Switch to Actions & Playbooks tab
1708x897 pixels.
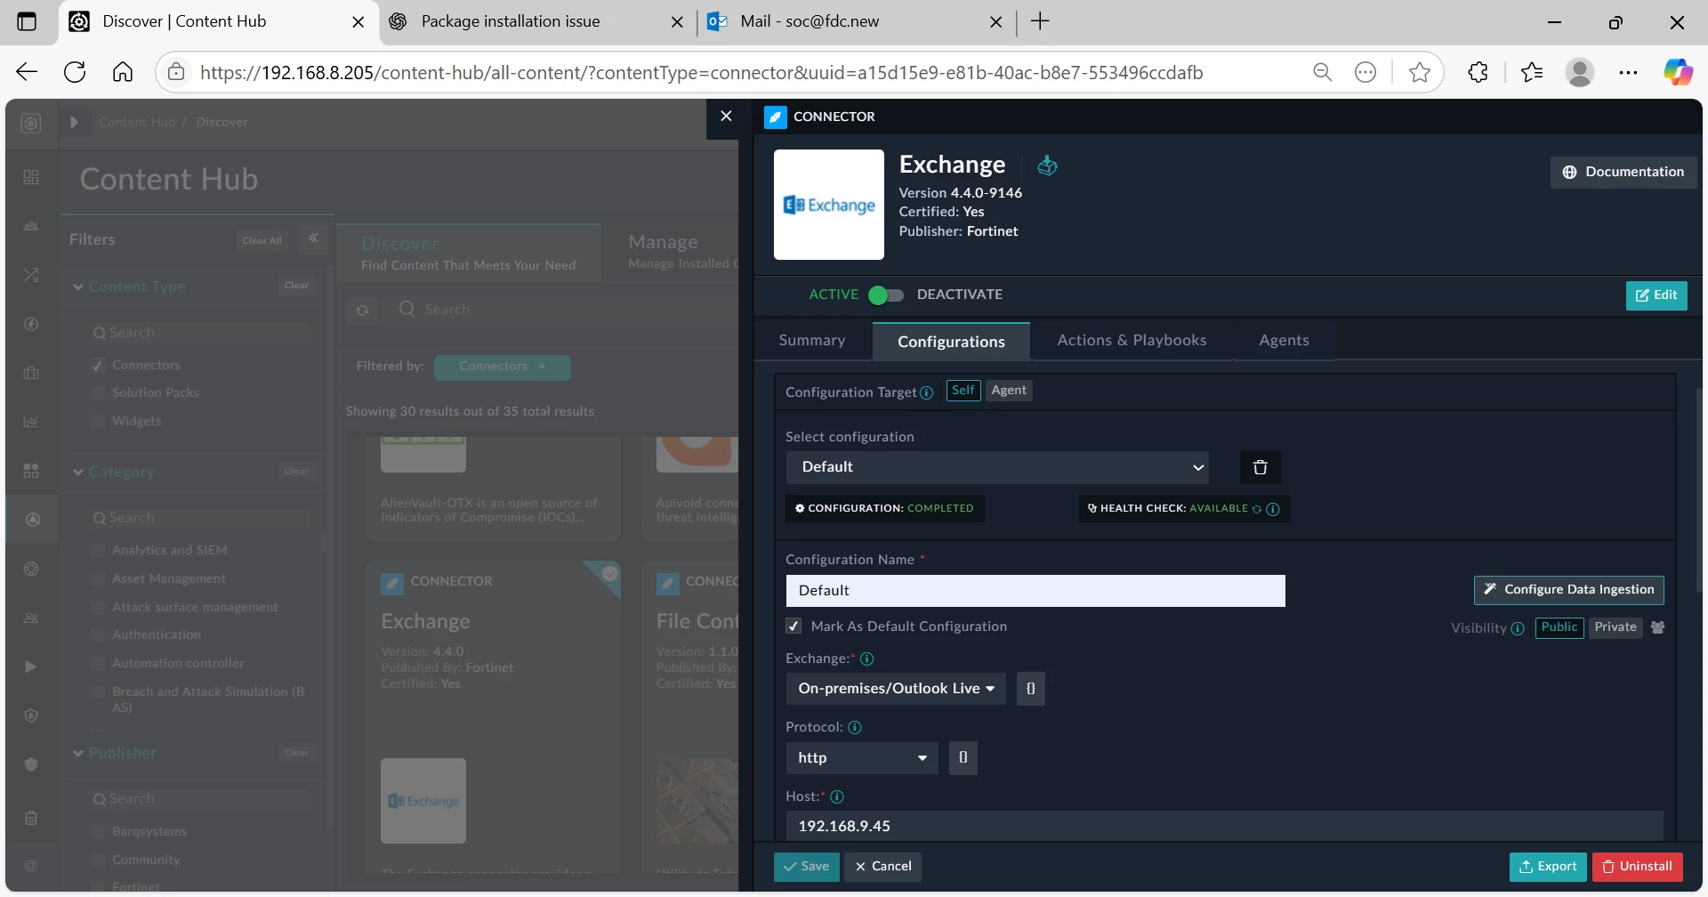coord(1132,341)
